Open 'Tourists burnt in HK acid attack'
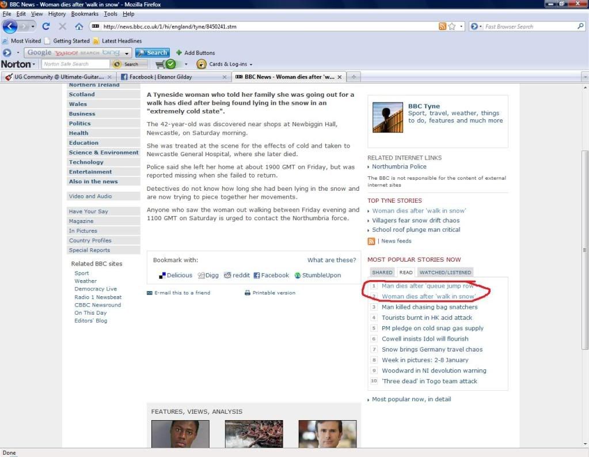The height and width of the screenshot is (457, 589). click(x=427, y=318)
